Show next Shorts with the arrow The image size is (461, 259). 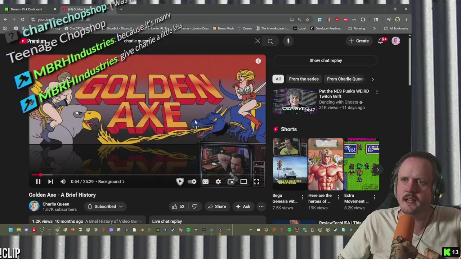coord(377,169)
